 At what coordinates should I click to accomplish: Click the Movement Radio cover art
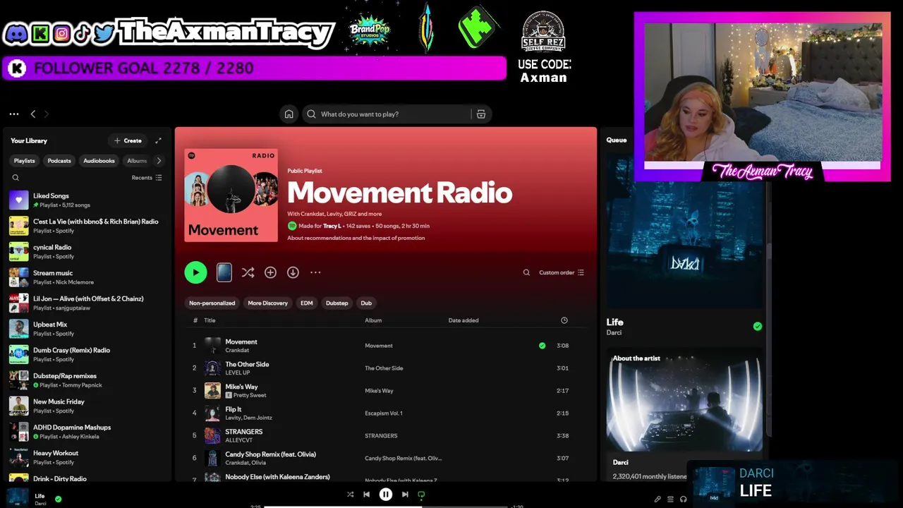pyautogui.click(x=231, y=195)
